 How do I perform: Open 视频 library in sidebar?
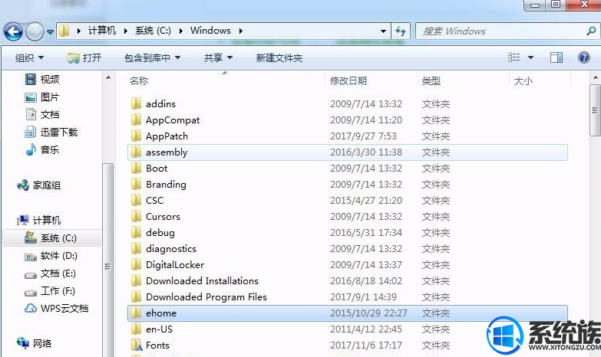(42, 79)
